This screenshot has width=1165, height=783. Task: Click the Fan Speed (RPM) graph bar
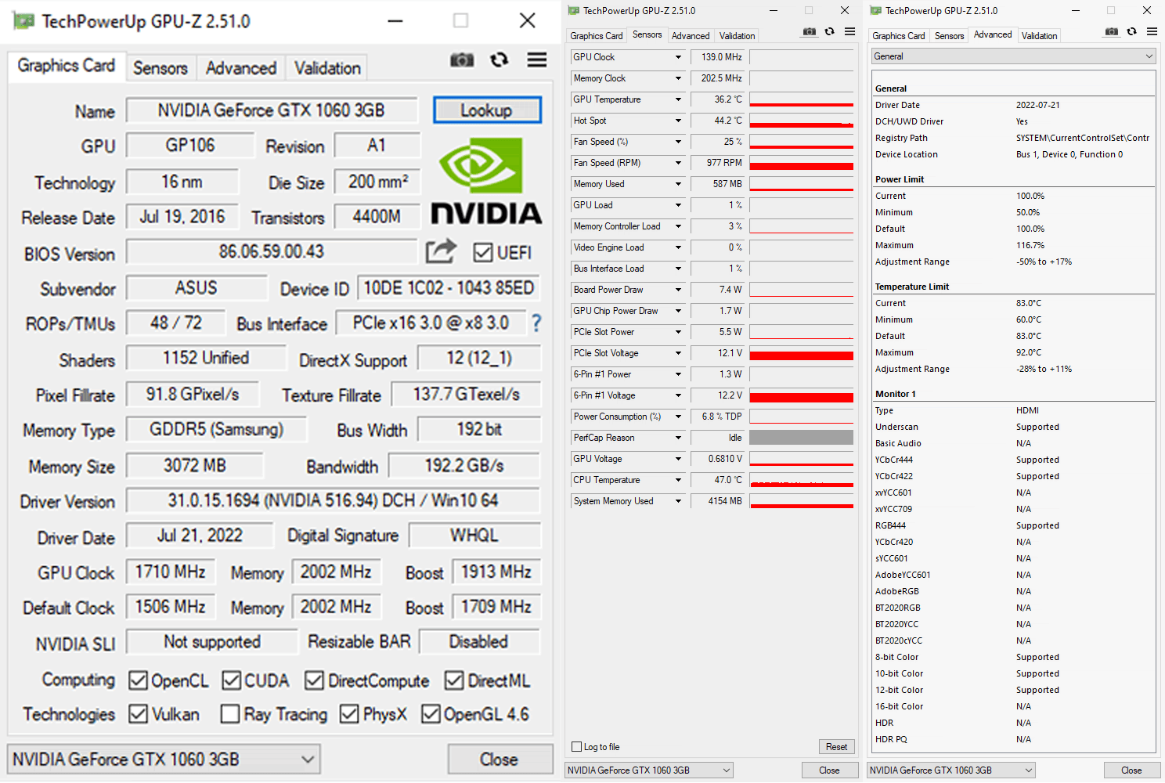click(802, 163)
